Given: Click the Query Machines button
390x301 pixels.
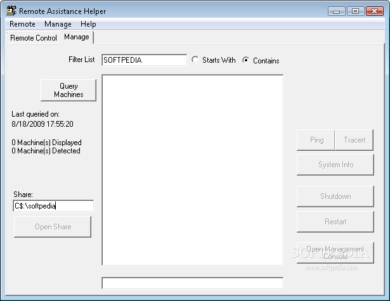Looking at the screenshot, I should [68, 90].
